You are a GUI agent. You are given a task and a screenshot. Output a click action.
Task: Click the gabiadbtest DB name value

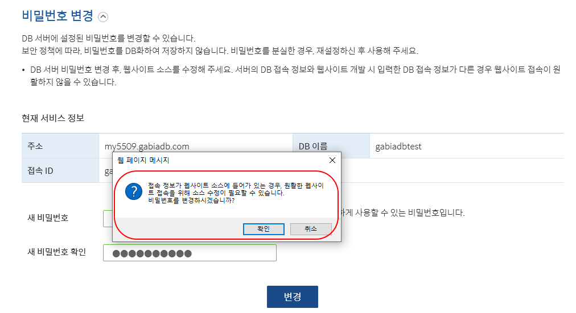pyautogui.click(x=398, y=147)
